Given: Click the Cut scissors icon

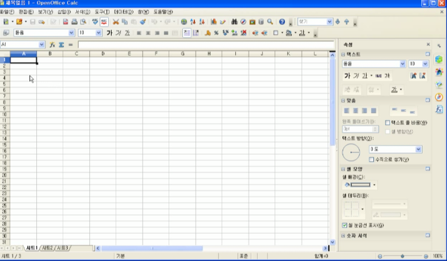Looking at the screenshot, I should pyautogui.click(x=115, y=22).
